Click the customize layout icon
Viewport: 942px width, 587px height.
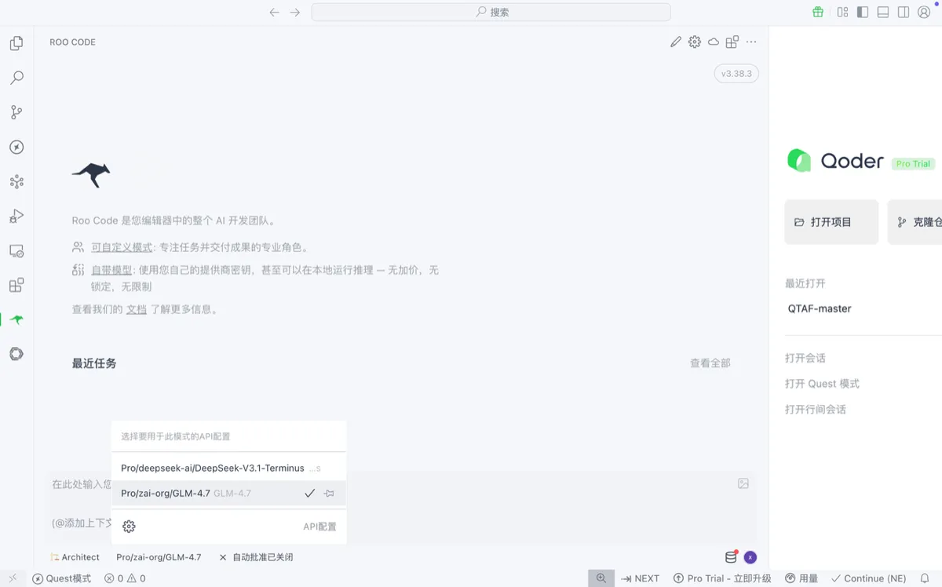(842, 12)
